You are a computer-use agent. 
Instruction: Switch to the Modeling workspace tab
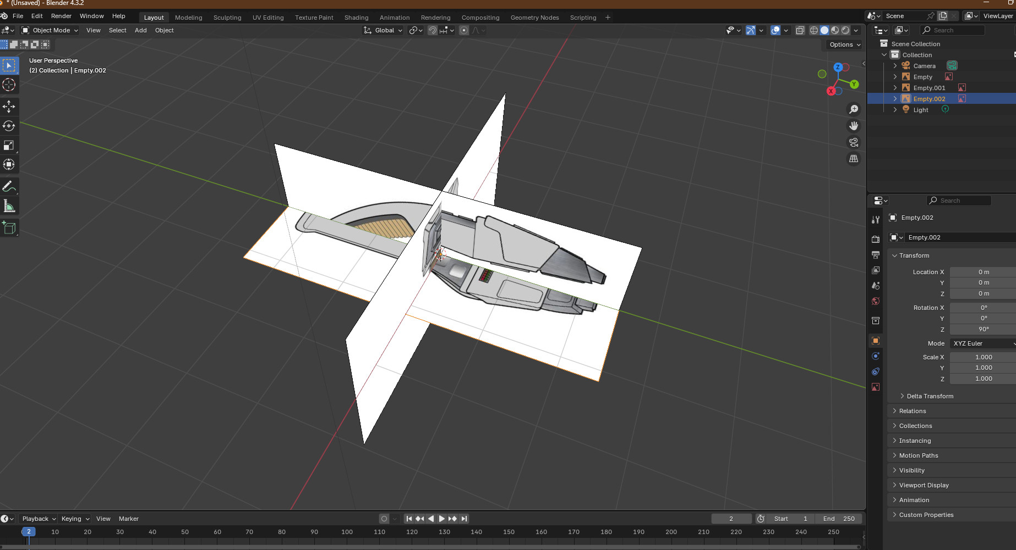pos(189,18)
